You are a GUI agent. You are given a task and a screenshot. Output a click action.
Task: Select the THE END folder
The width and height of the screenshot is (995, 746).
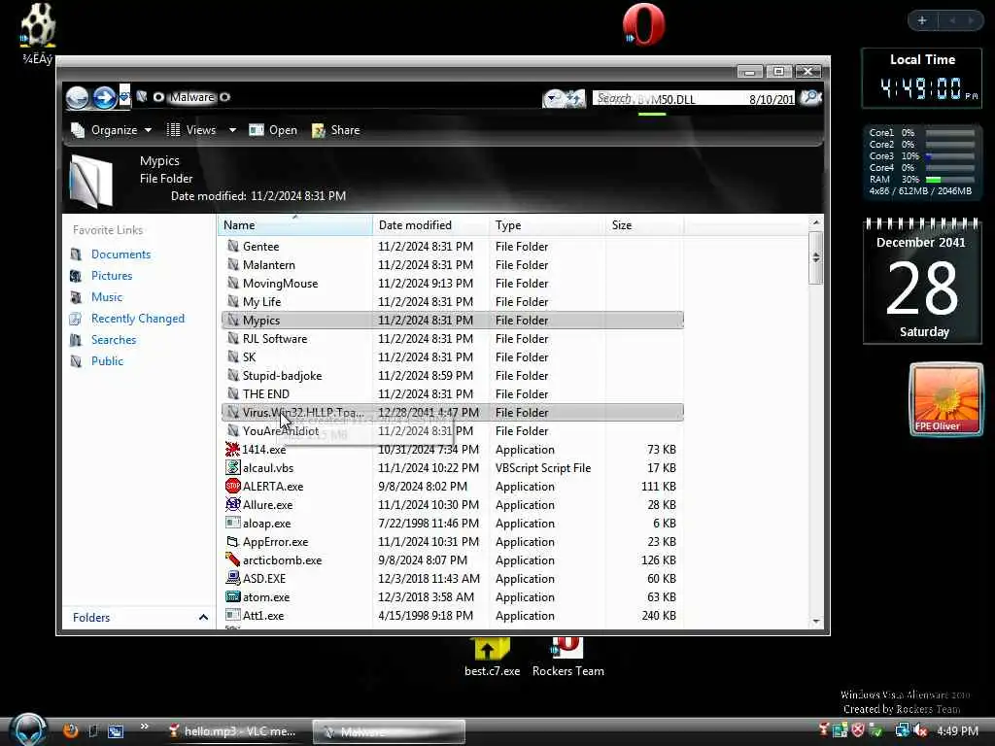coord(453,394)
